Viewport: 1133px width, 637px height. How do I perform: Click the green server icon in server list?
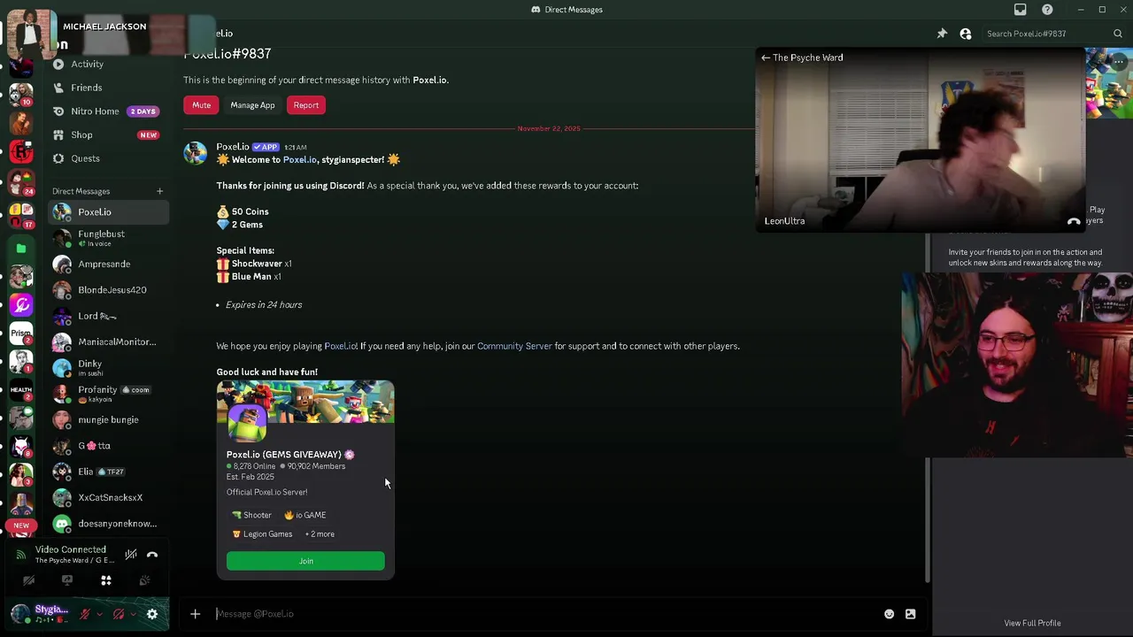tap(21, 249)
